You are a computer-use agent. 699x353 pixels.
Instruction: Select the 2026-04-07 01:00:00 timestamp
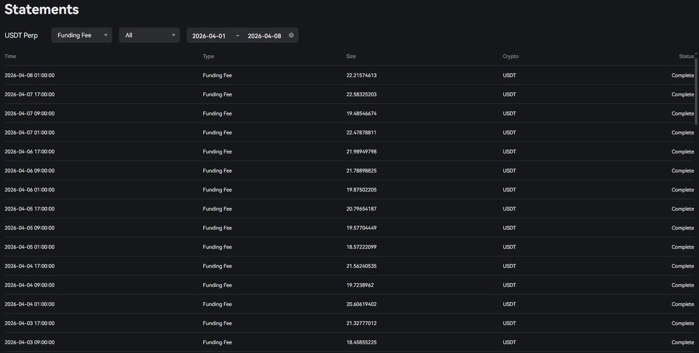(x=29, y=132)
